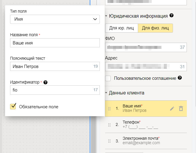Screen dimensions: 196x153
Task: Delete the Ваше имя field with trash icon
Action: pyautogui.click(x=181, y=109)
